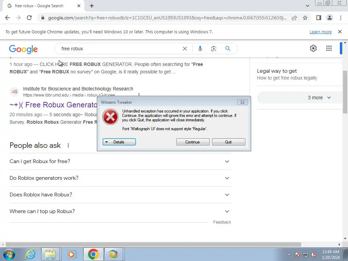Expand Can I get Robux for free?
This screenshot has height=261, width=348.
tap(120, 161)
